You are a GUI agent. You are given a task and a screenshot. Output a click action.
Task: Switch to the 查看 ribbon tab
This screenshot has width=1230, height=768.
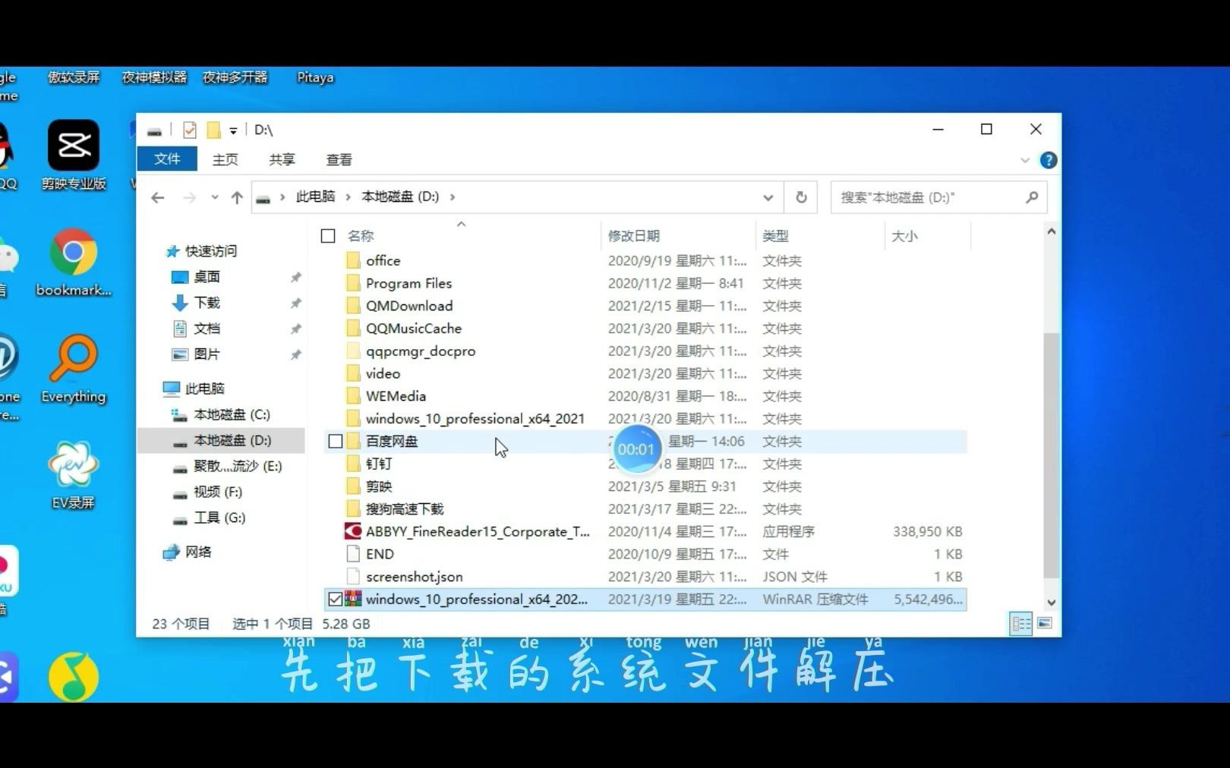pos(339,159)
